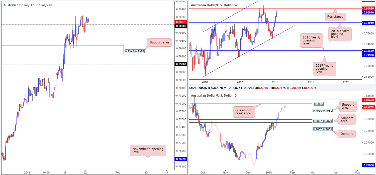Select the 0.71990 blue price label
The image size is (376, 175).
(369, 55)
